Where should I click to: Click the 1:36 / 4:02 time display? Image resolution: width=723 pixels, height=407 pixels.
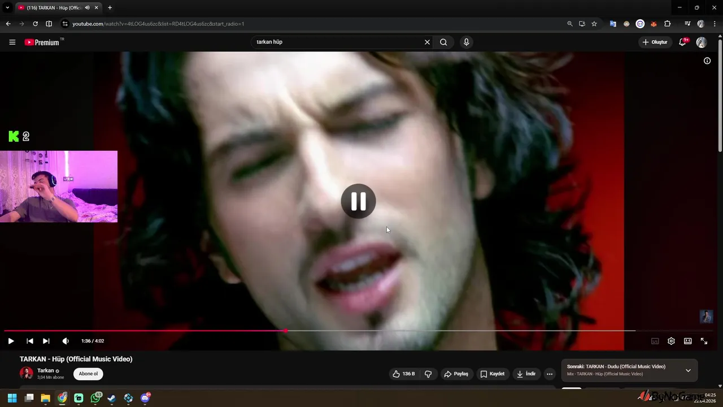[x=93, y=341]
